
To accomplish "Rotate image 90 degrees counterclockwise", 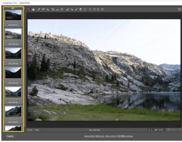I will click(x=94, y=9).
